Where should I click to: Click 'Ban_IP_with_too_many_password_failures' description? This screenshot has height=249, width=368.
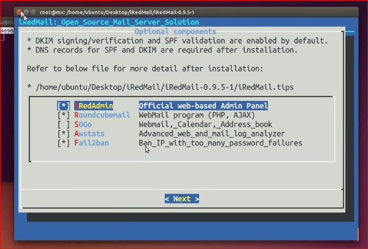[221, 143]
